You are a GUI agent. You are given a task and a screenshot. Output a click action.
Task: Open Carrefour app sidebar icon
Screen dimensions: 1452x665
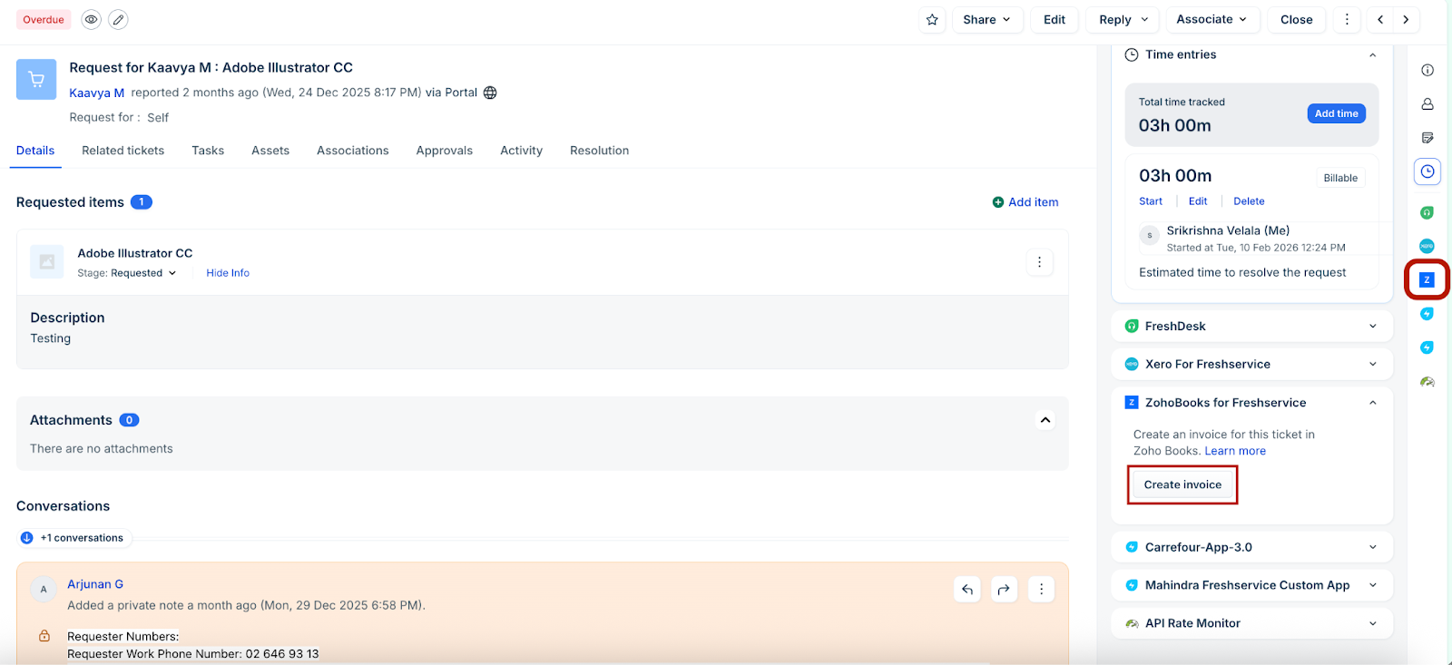1427,314
